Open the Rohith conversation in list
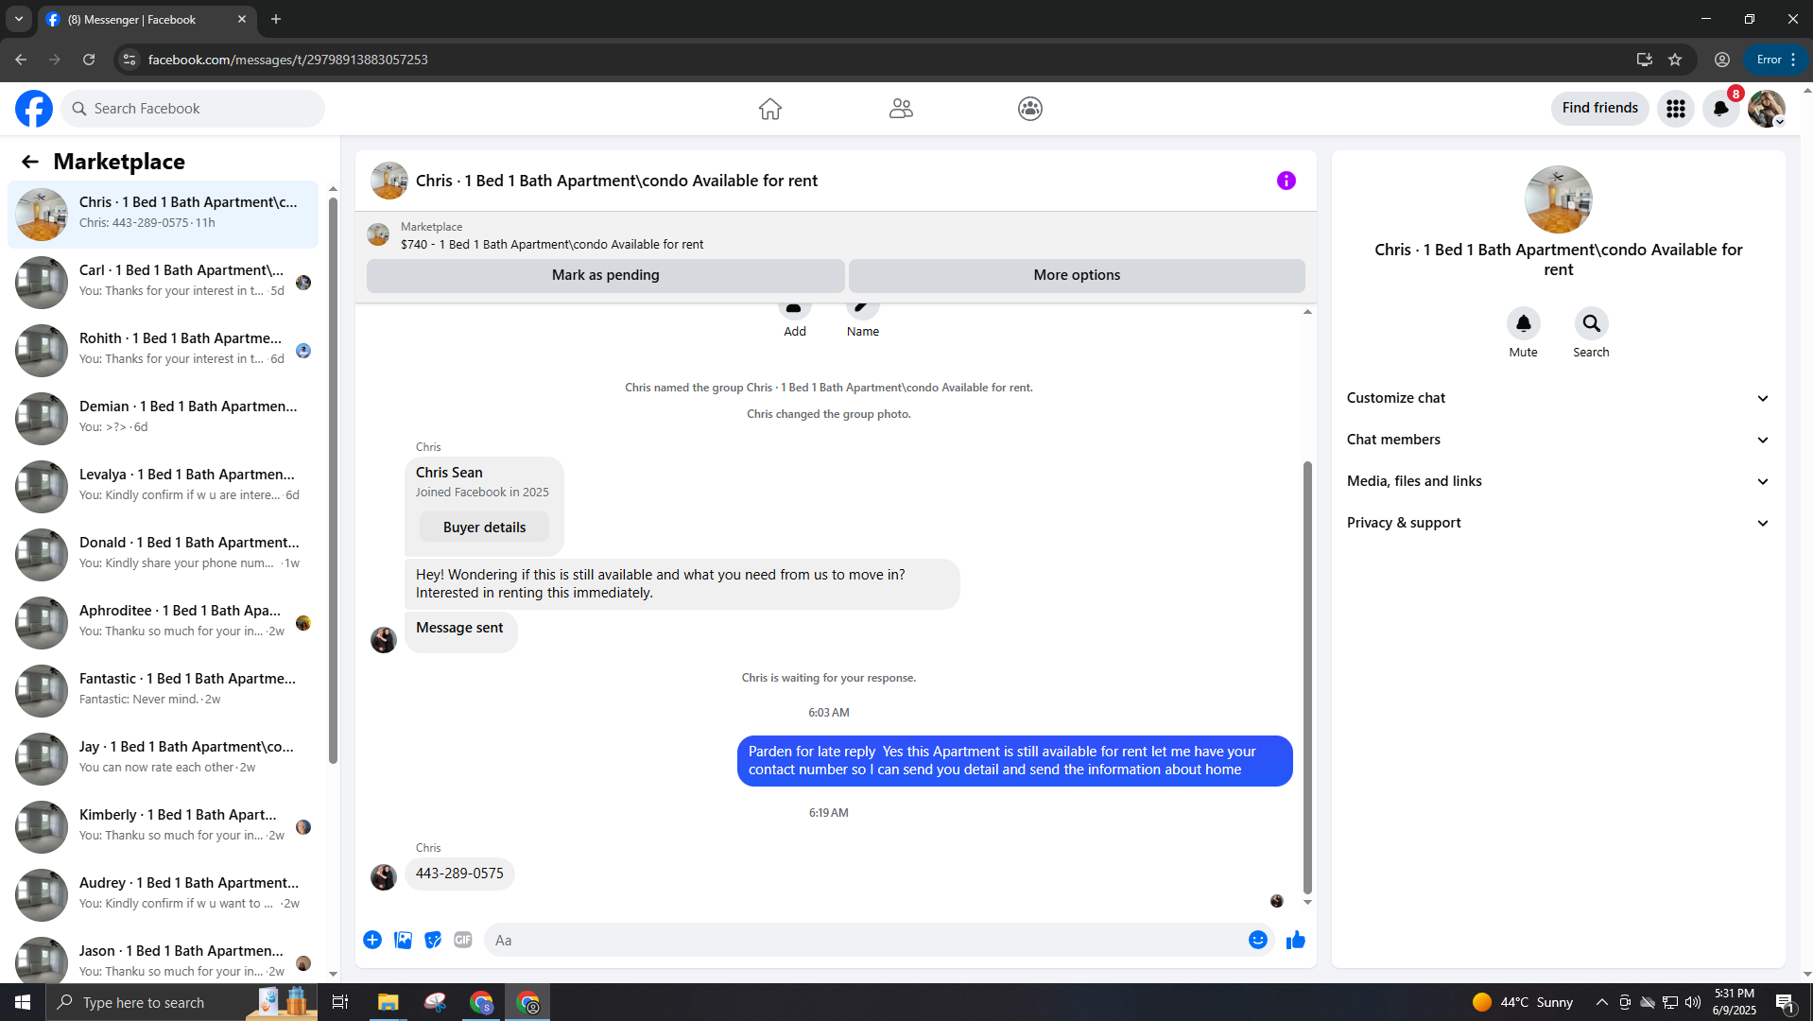Viewport: 1813px width, 1021px height. click(x=164, y=351)
